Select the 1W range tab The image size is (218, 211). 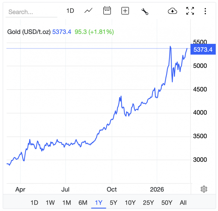pyautogui.click(x=50, y=203)
